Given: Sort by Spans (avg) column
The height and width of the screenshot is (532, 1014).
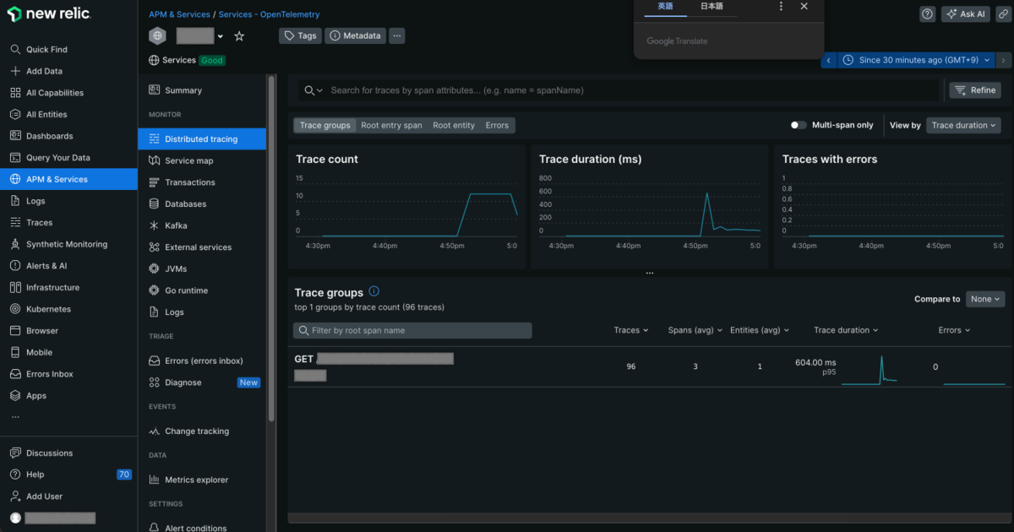Looking at the screenshot, I should click(x=695, y=330).
